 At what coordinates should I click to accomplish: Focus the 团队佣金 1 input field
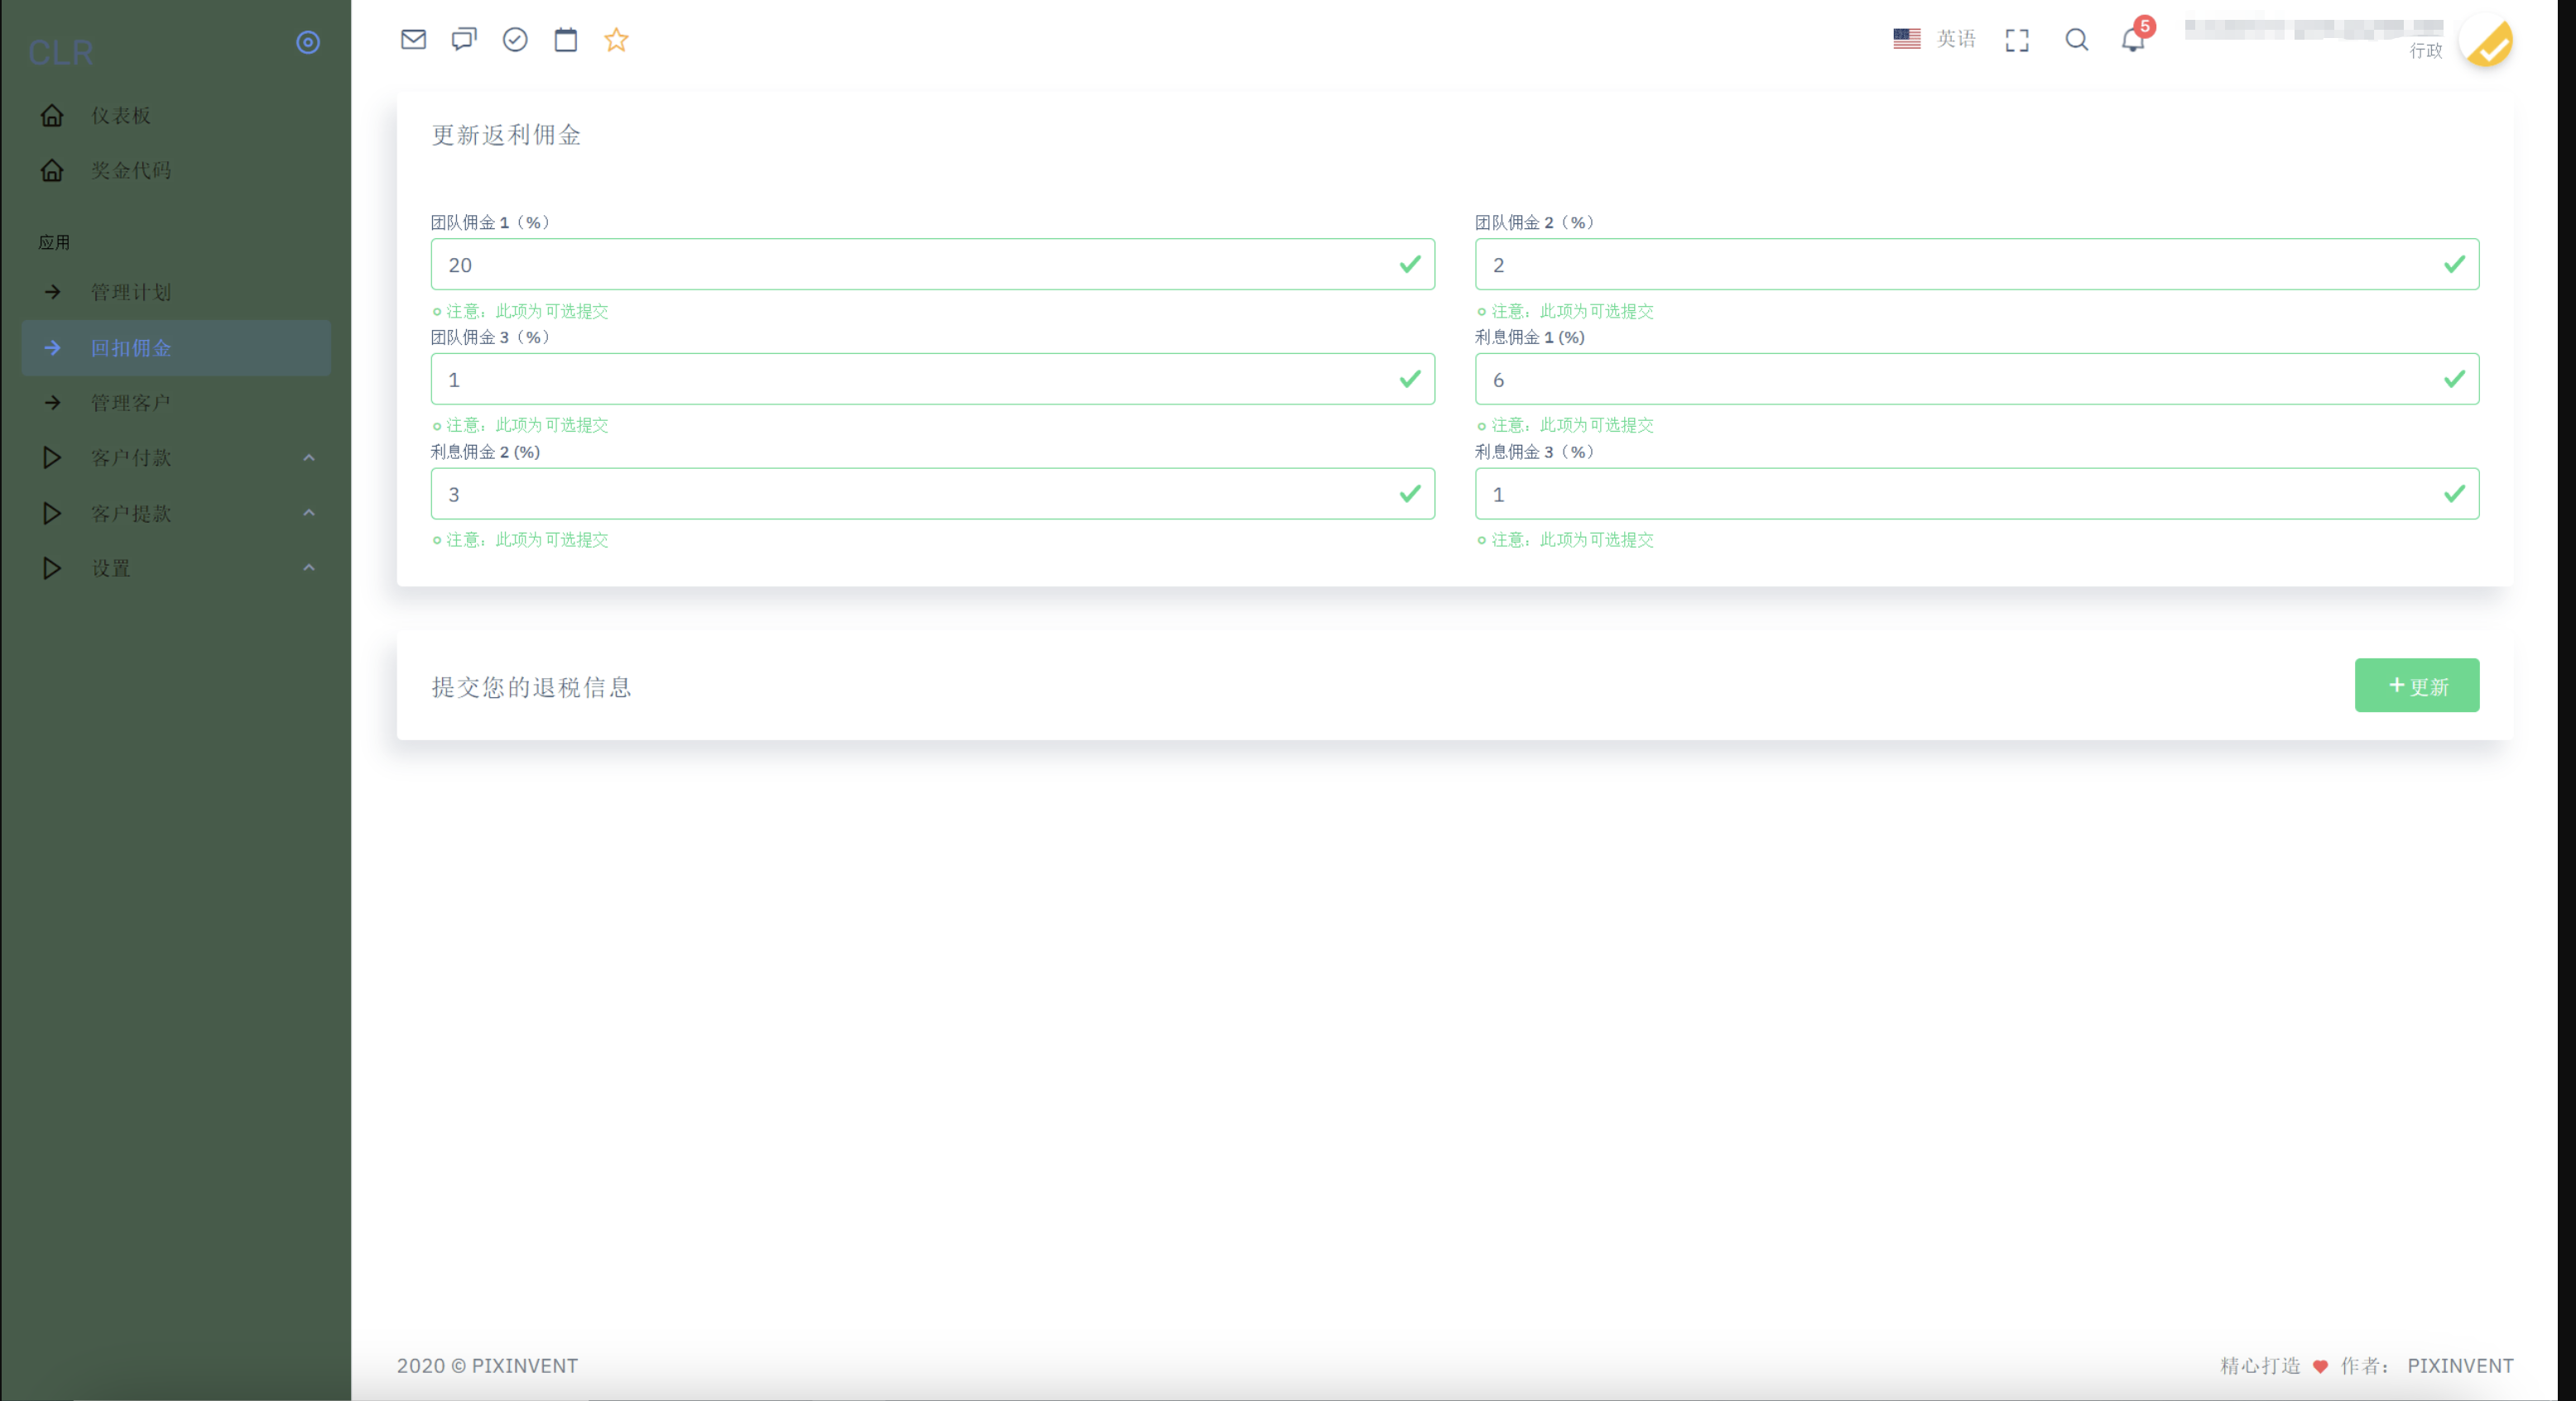pyautogui.click(x=932, y=264)
